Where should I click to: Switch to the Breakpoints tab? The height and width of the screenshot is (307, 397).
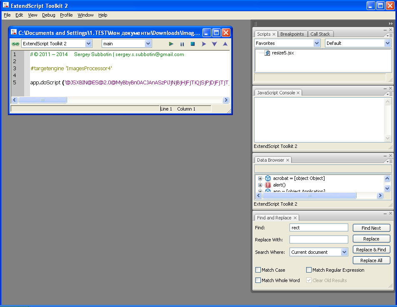(292, 34)
